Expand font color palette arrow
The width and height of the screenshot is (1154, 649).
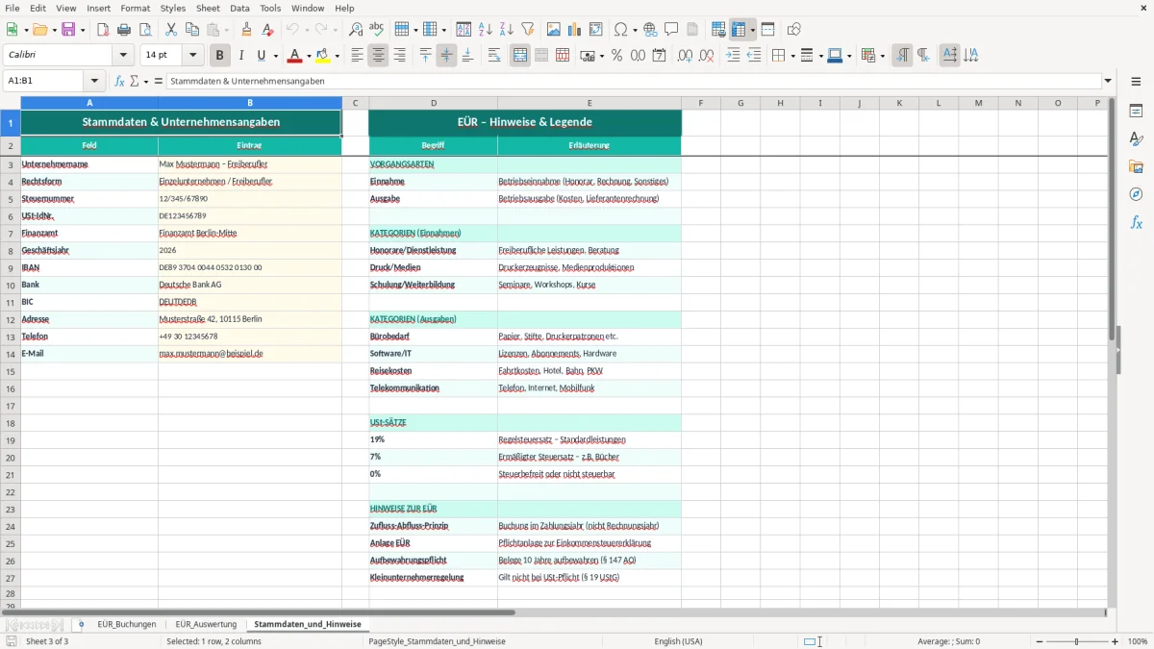point(309,56)
